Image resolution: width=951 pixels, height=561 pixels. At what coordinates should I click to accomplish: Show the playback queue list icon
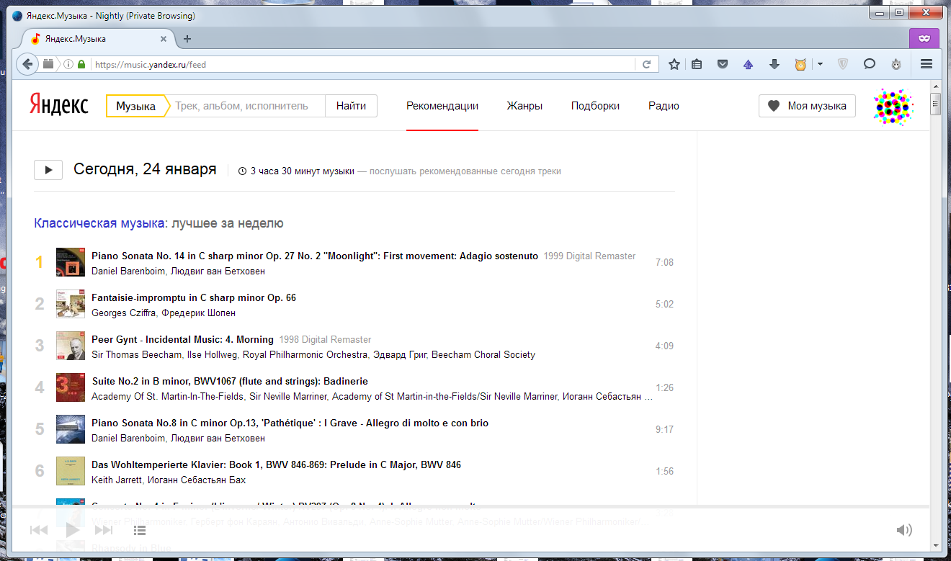click(140, 530)
